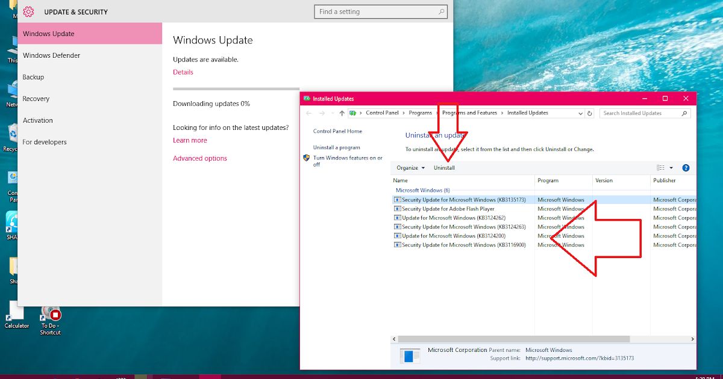Click icon of Security Update KB3124263 row
This screenshot has width=723, height=379.
coord(397,227)
